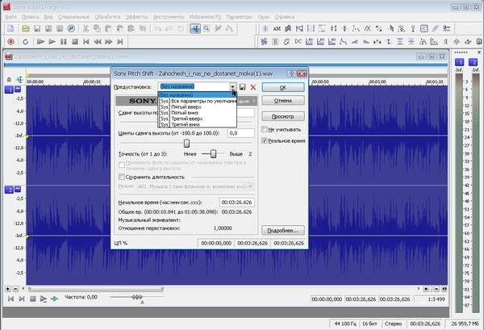Choose '[Sys] Третий вверх' preset
This screenshot has height=330, width=484.
(198, 119)
